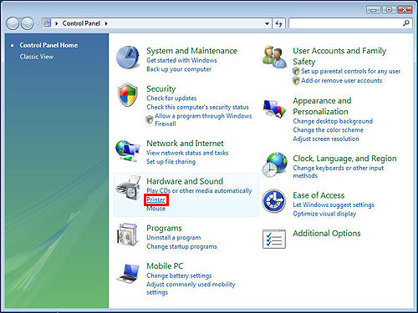
Task: Click Change the color scheme
Action: (328, 130)
